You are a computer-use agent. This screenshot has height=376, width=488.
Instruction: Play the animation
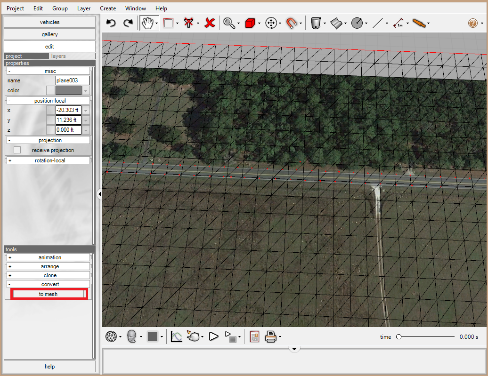tap(214, 336)
